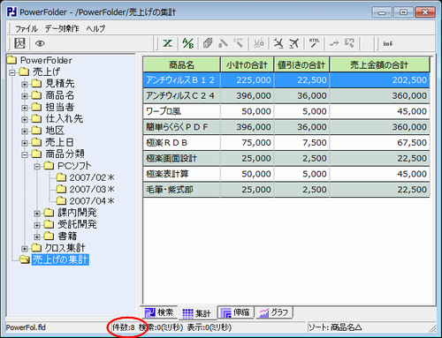Expand the 地区 folder node
Screen dimensions: 442x338
(x=25, y=131)
